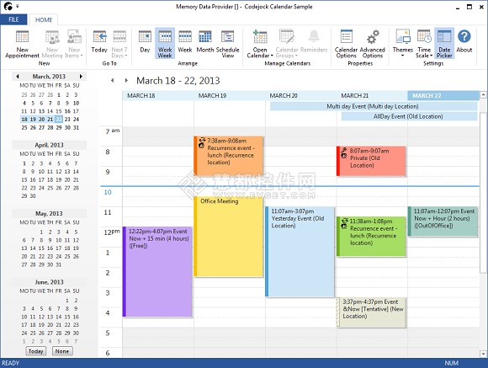Toggle the Date Picker pane
This screenshot has height=368, width=488.
(444, 44)
